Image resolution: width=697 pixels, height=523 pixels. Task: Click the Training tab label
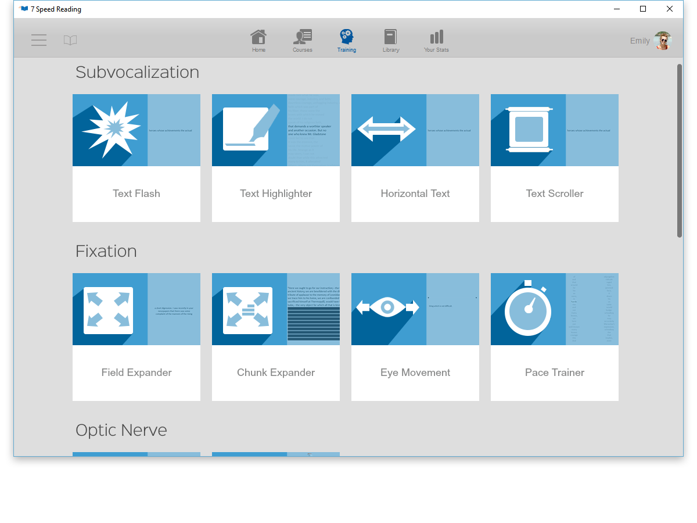(x=347, y=50)
